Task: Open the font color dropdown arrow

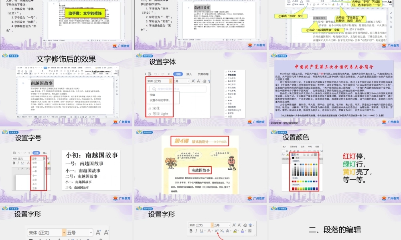Action: point(245,231)
